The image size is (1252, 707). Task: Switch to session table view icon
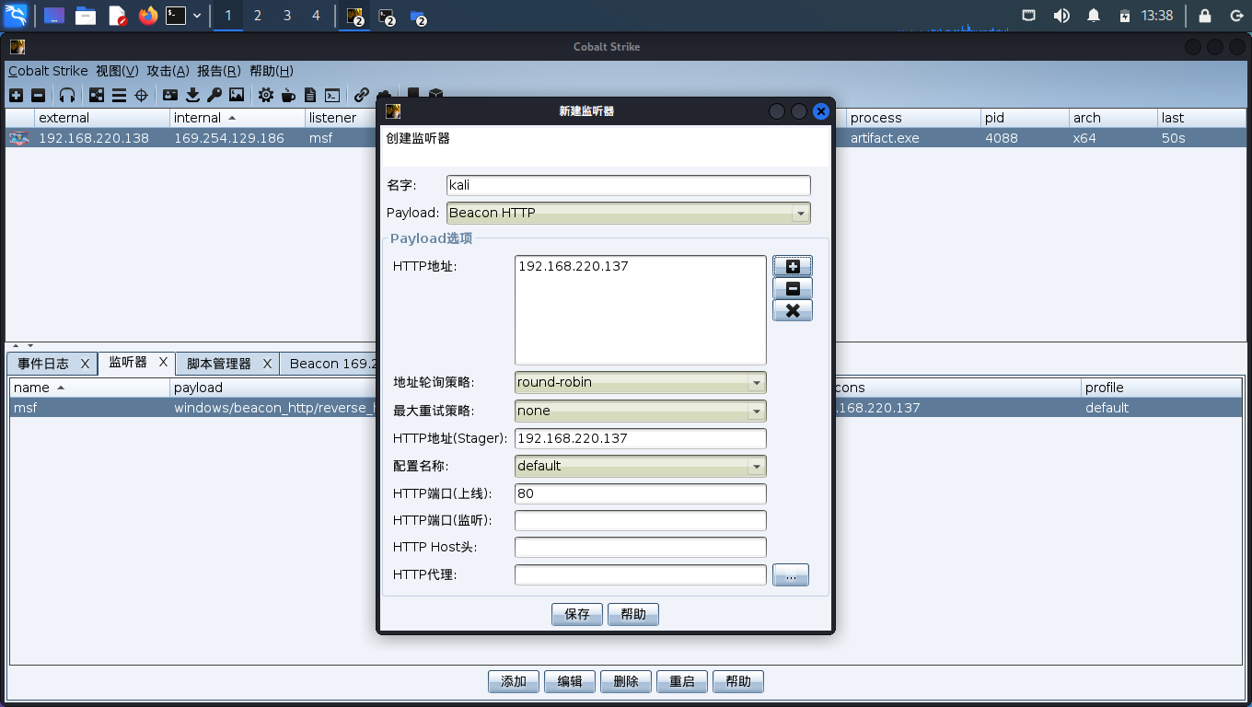[119, 95]
